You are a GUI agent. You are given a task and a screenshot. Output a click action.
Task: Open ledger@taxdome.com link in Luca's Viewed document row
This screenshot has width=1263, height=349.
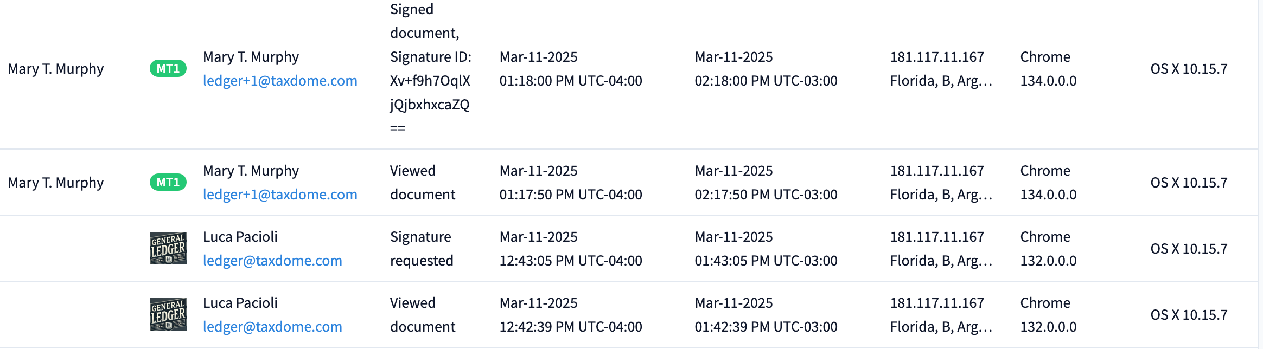(272, 327)
